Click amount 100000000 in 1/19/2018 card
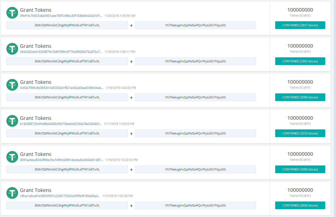Screen dimensions: 336x217 (300, 46)
